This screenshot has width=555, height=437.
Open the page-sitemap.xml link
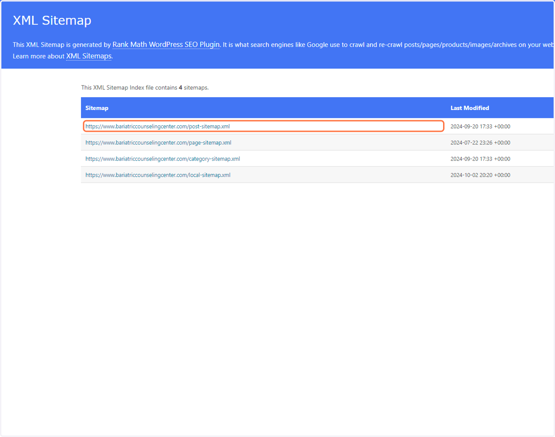point(158,142)
